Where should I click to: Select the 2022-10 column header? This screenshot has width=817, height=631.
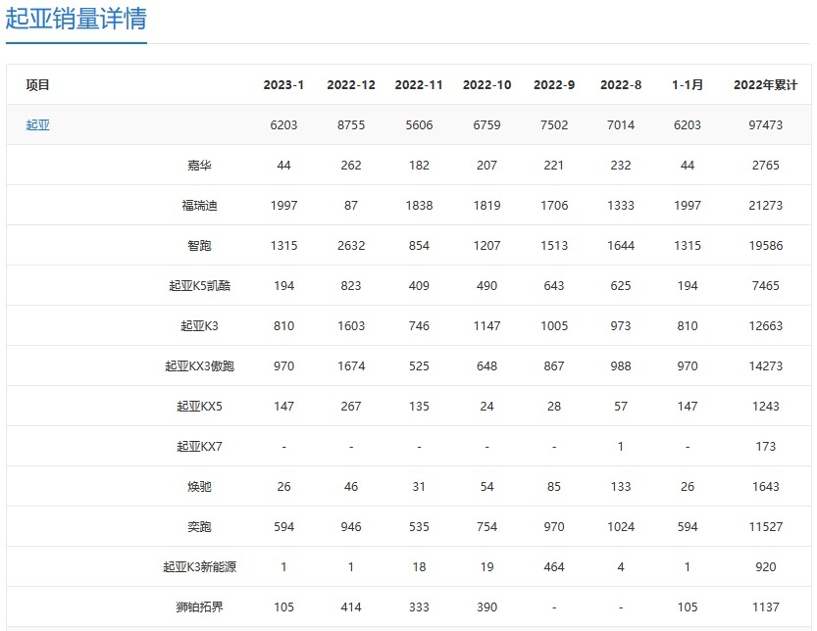pos(486,85)
